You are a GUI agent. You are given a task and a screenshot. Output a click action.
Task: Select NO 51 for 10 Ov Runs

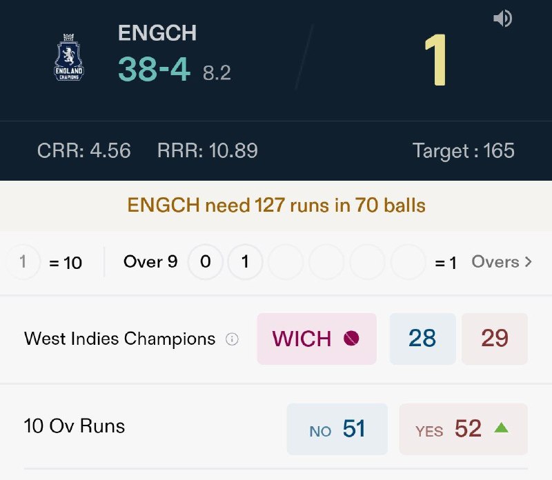coord(337,429)
